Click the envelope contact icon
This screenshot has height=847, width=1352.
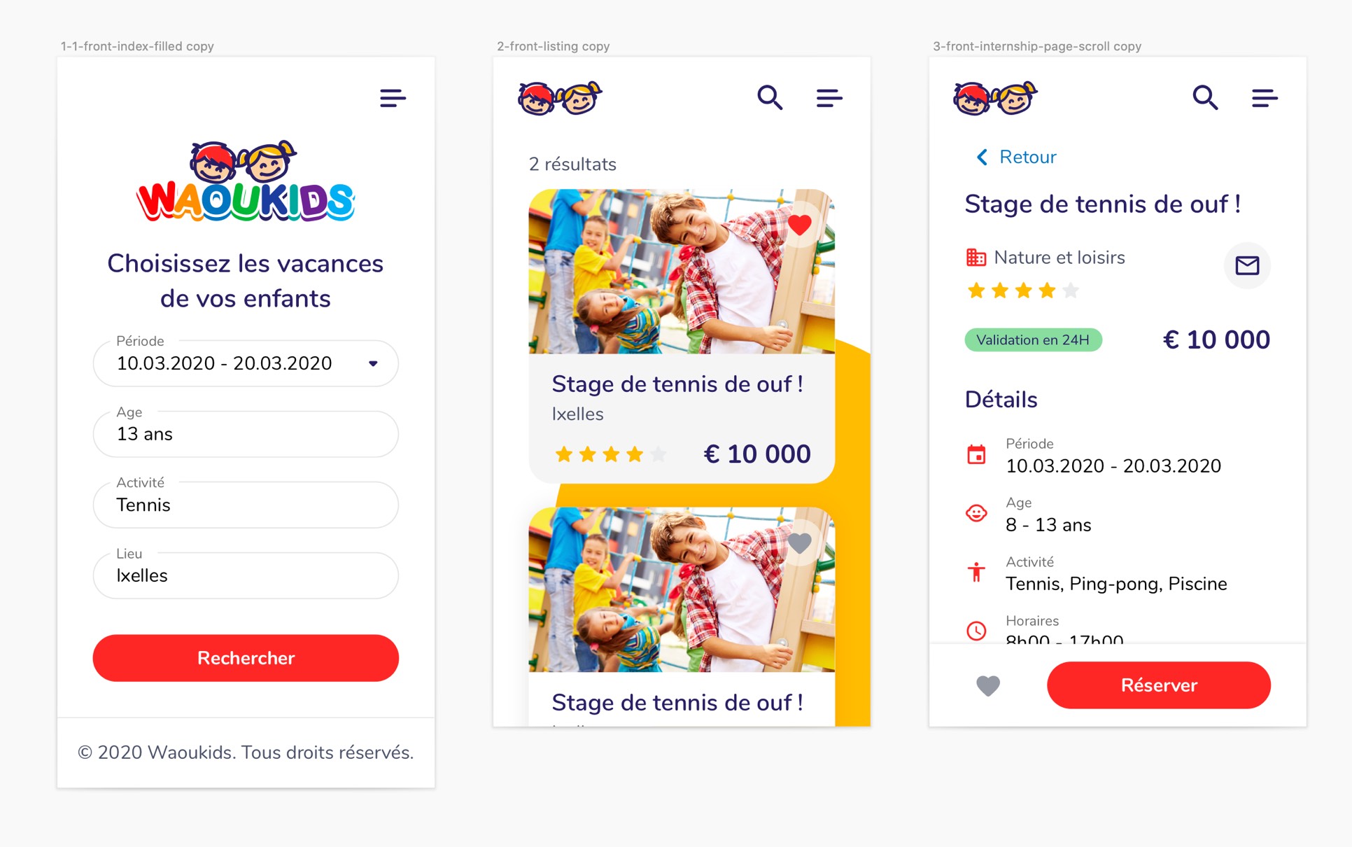click(x=1247, y=265)
